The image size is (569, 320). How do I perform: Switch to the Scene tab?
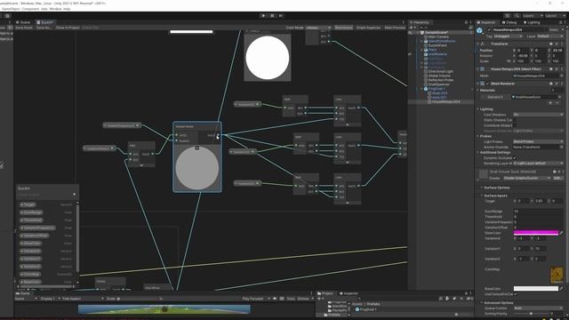click(23, 22)
